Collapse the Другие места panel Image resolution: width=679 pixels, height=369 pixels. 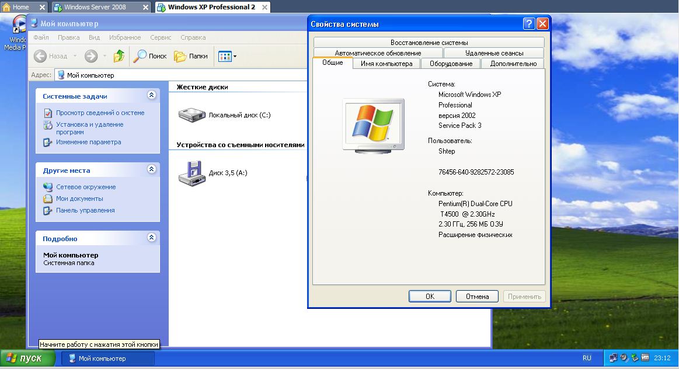point(152,169)
